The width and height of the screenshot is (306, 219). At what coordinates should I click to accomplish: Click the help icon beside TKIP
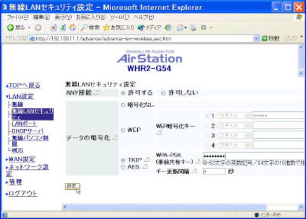pos(147,159)
